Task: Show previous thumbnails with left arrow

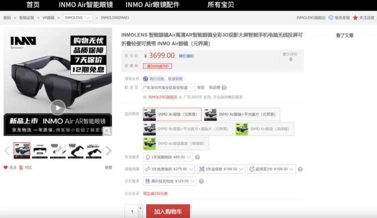Action: pos(7,150)
